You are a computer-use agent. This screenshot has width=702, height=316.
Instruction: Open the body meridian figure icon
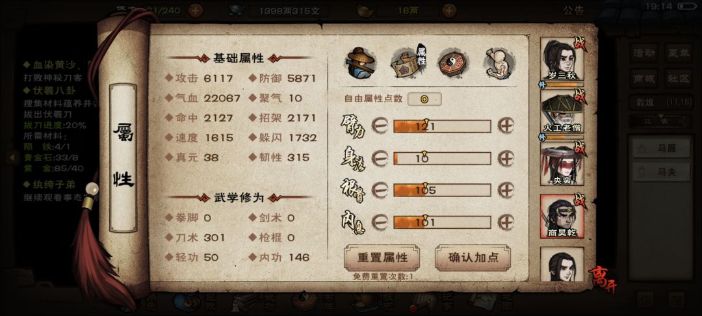click(499, 63)
